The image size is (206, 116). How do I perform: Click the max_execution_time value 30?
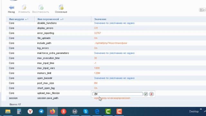tap(96, 58)
